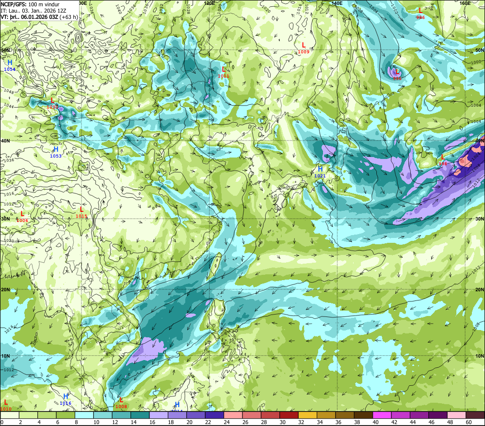Select the L 1009 low pressure marker
485x426 pixels.
tap(304, 48)
